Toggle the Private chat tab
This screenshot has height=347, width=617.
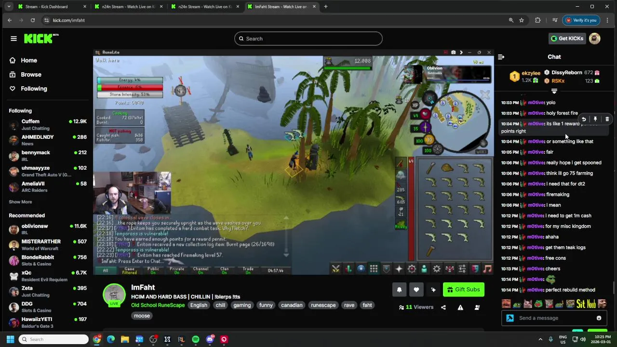coord(177,270)
